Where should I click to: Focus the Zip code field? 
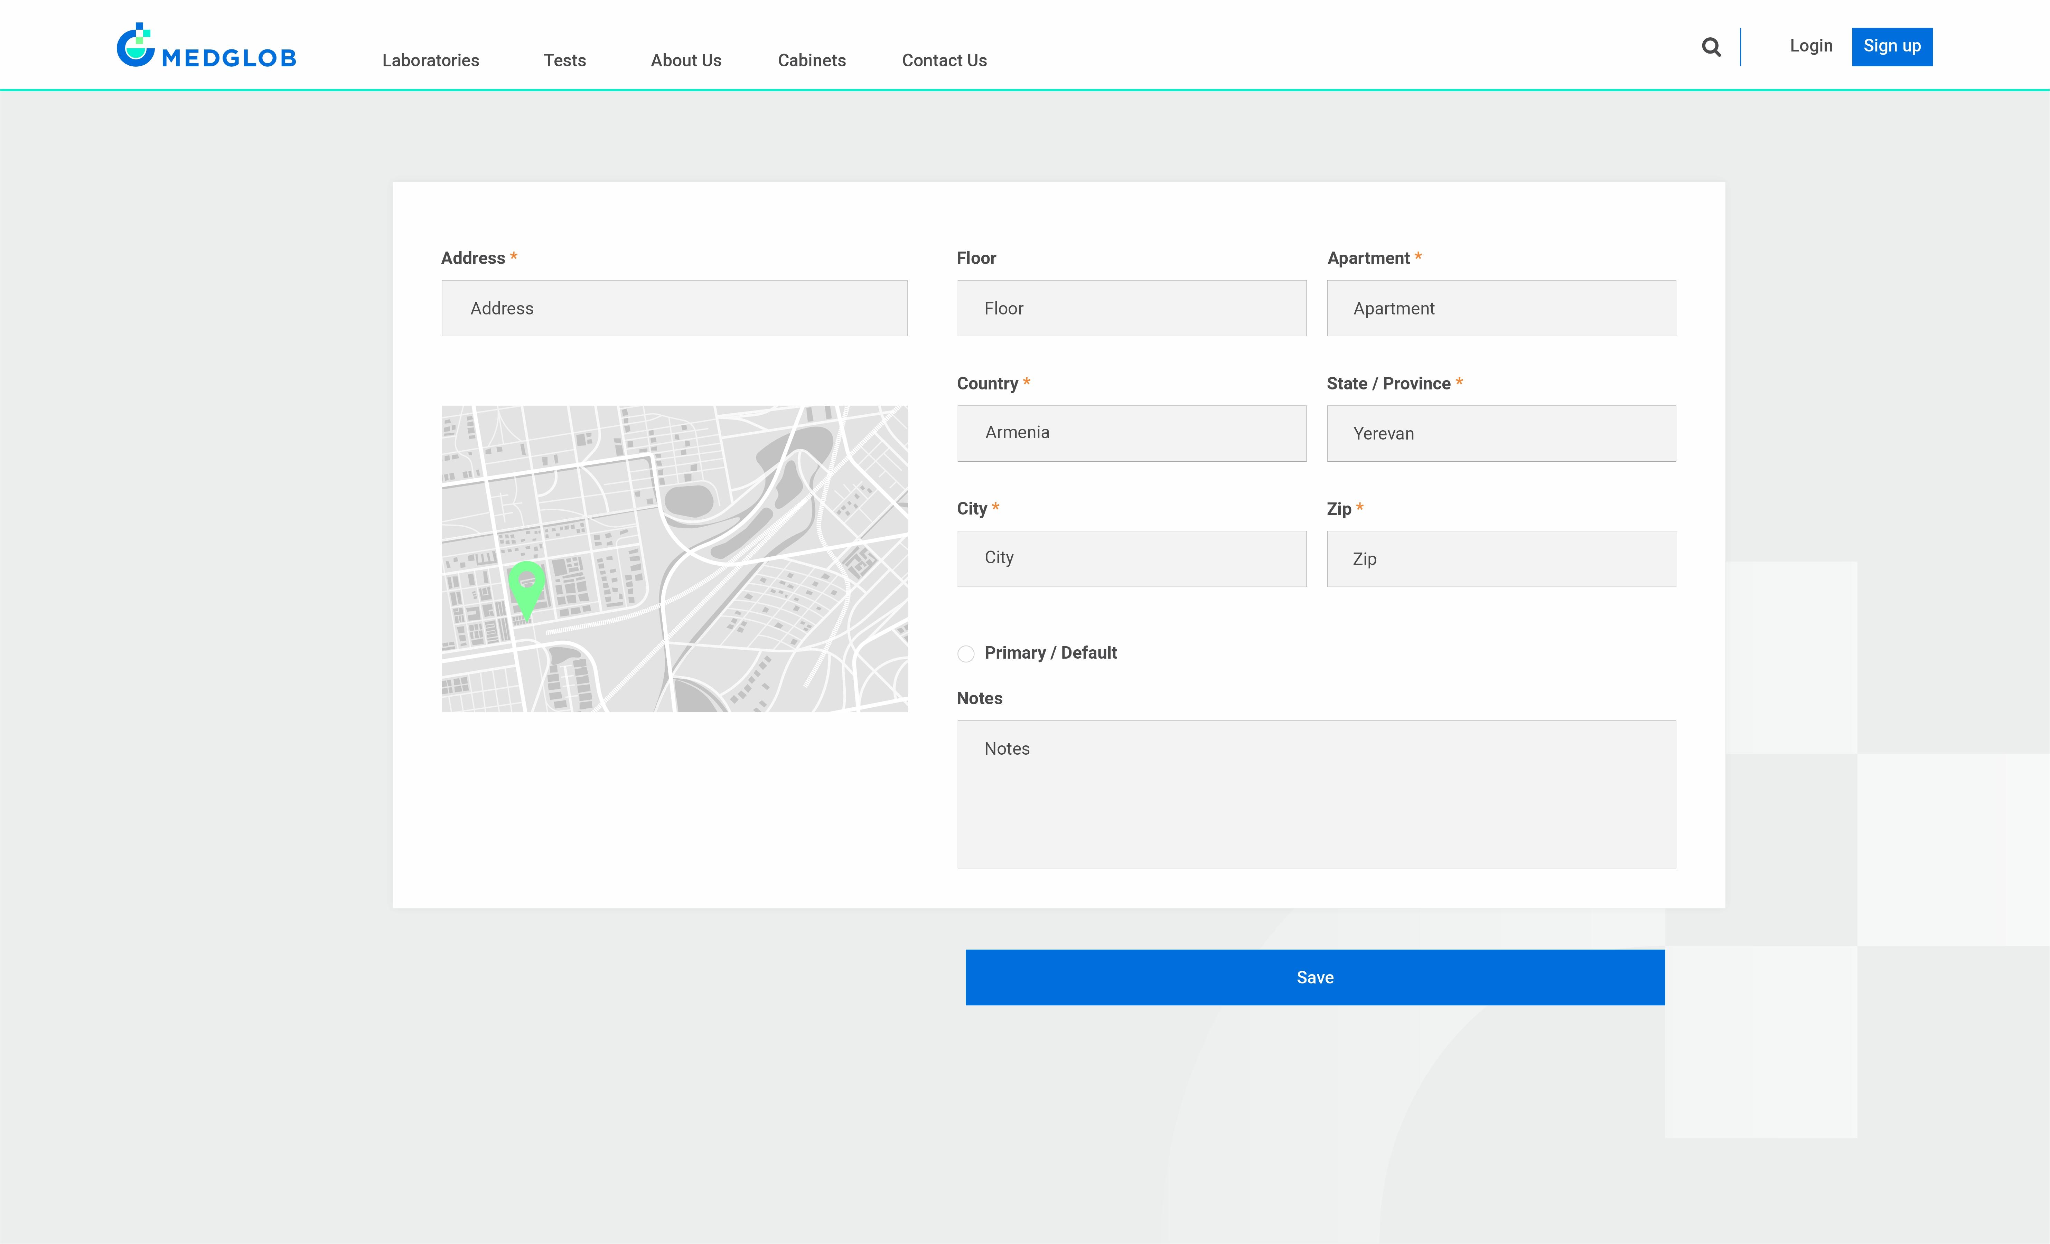pyautogui.click(x=1500, y=558)
